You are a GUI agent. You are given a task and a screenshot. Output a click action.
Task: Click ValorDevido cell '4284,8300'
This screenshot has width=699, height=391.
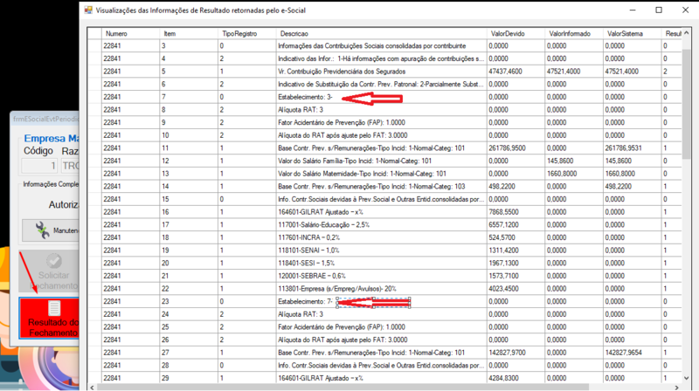(516, 378)
